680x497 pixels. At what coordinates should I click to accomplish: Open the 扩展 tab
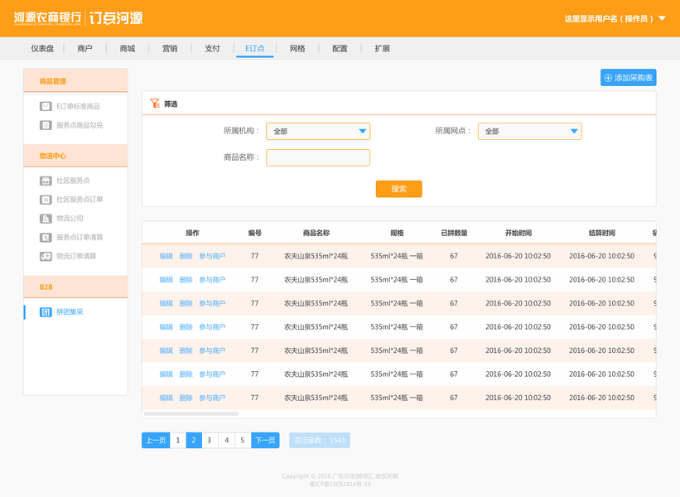[382, 49]
